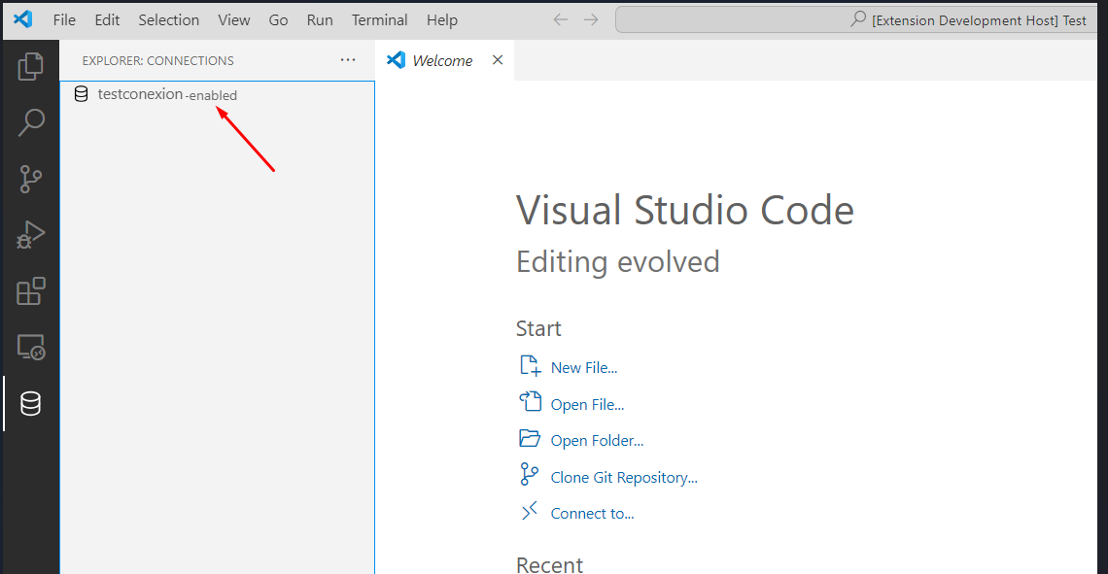Open the Explorer files view in activity bar
The width and height of the screenshot is (1108, 574).
(x=30, y=66)
